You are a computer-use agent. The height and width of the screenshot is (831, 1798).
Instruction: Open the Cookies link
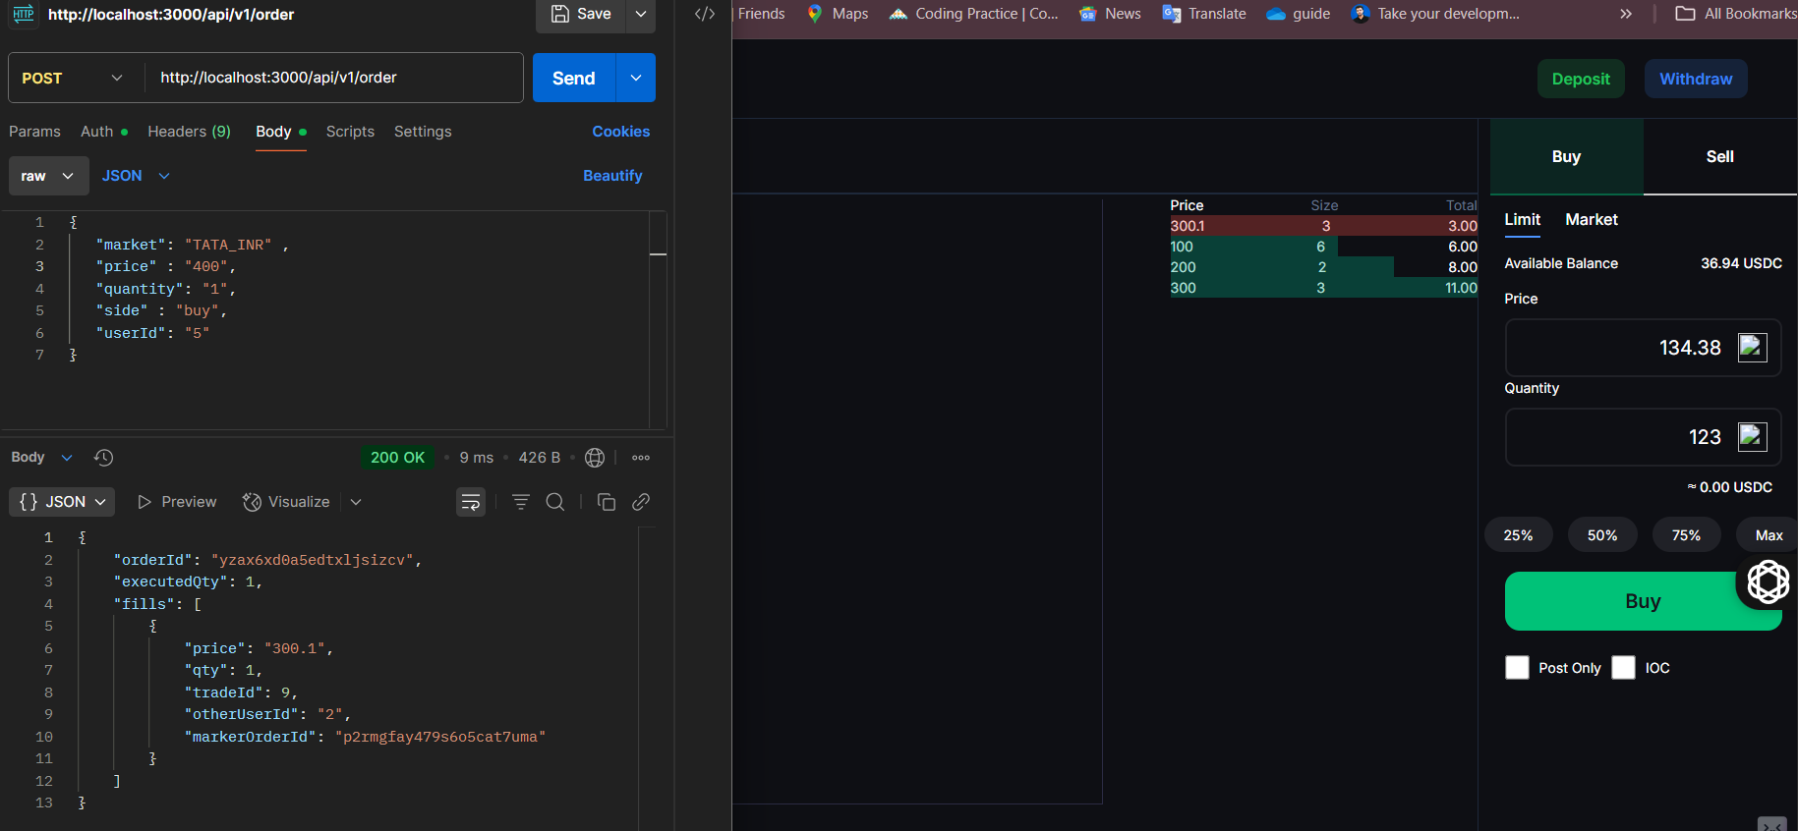point(621,132)
